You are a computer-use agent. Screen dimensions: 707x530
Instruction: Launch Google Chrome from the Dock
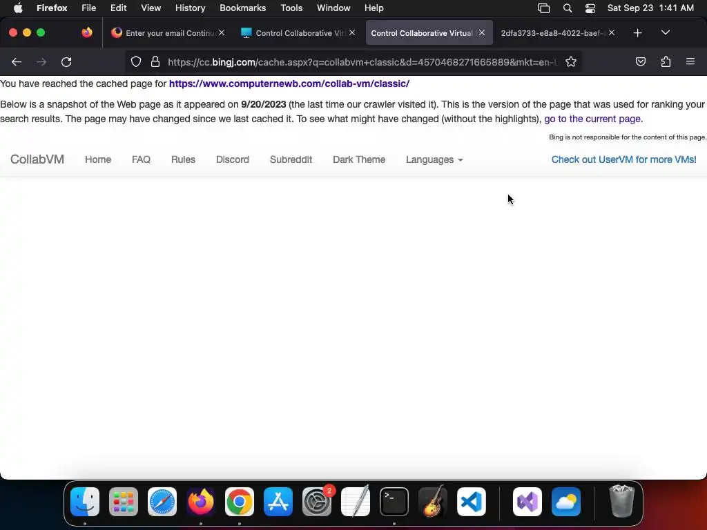pos(240,502)
